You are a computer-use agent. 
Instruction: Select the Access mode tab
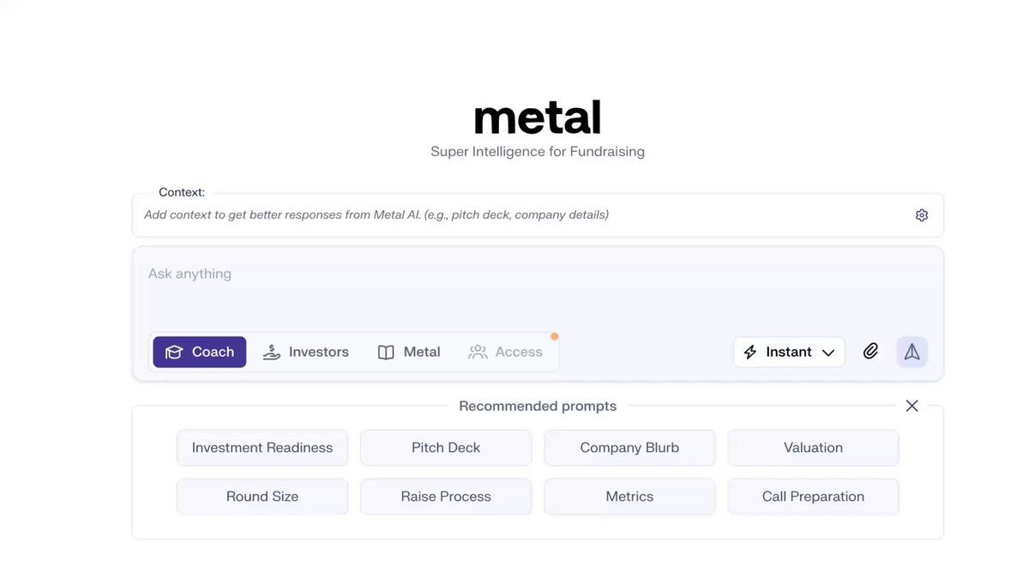[x=505, y=352]
